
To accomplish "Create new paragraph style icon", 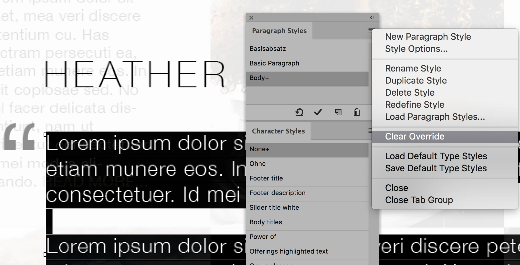I will point(338,112).
